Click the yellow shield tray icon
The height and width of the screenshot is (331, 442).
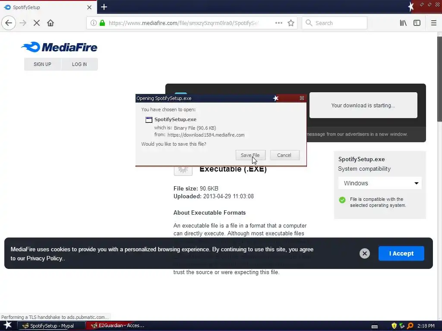(394, 326)
